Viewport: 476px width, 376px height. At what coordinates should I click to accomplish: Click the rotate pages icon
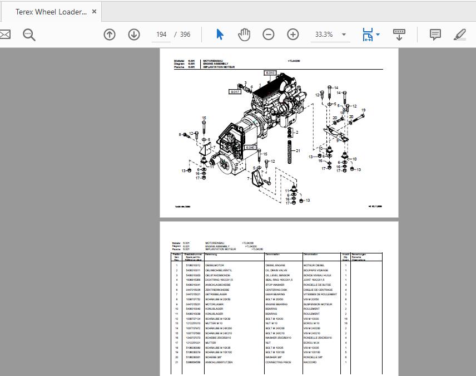click(x=399, y=34)
